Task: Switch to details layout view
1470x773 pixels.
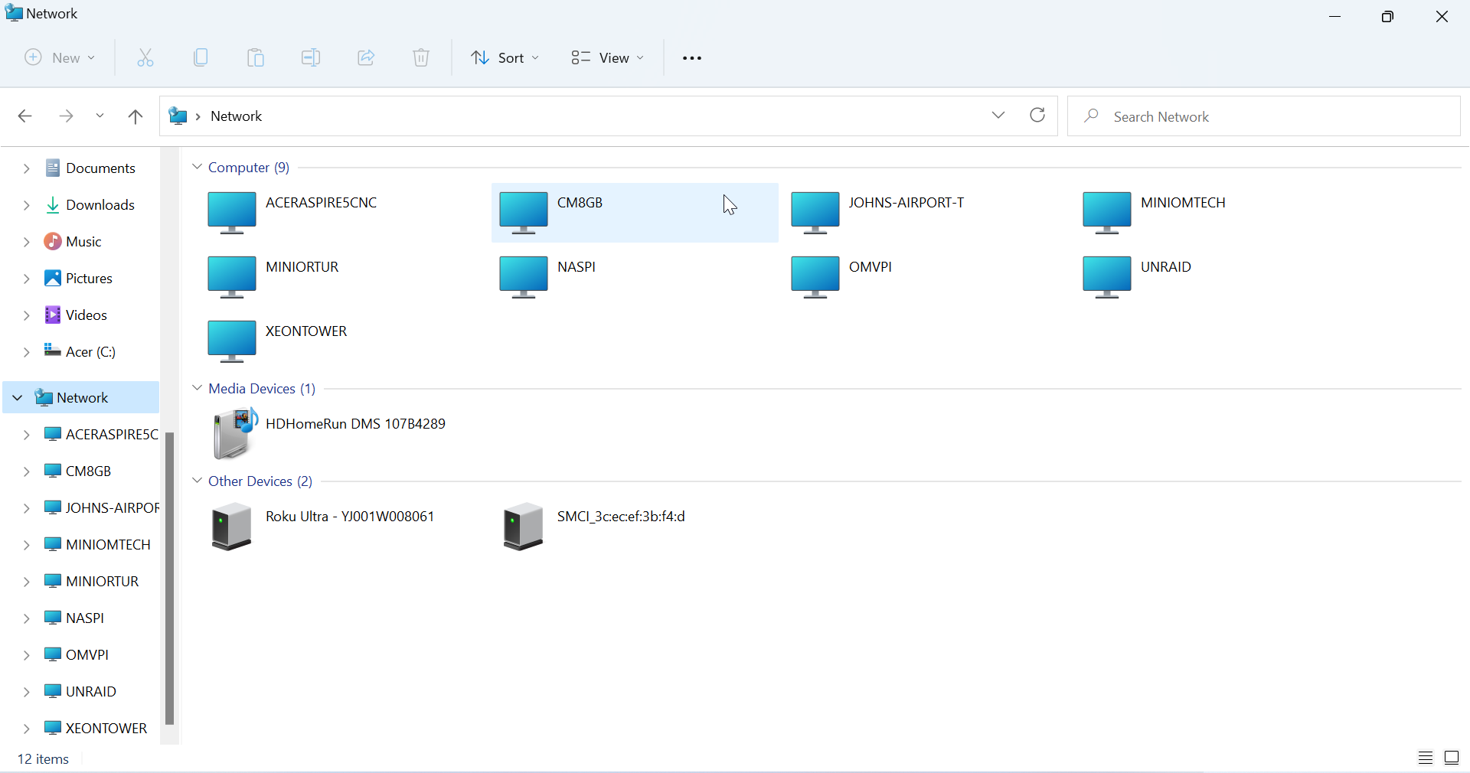Action: 1426,758
